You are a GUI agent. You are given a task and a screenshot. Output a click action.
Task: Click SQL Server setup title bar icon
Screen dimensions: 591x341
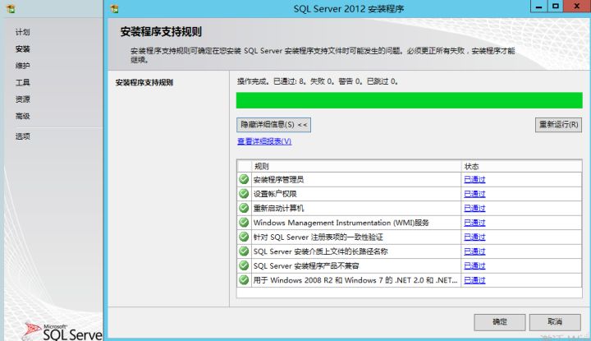[114, 9]
